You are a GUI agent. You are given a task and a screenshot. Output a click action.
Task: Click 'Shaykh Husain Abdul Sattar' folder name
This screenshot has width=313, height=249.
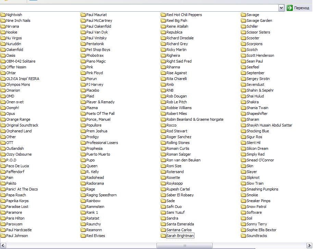click(270, 125)
